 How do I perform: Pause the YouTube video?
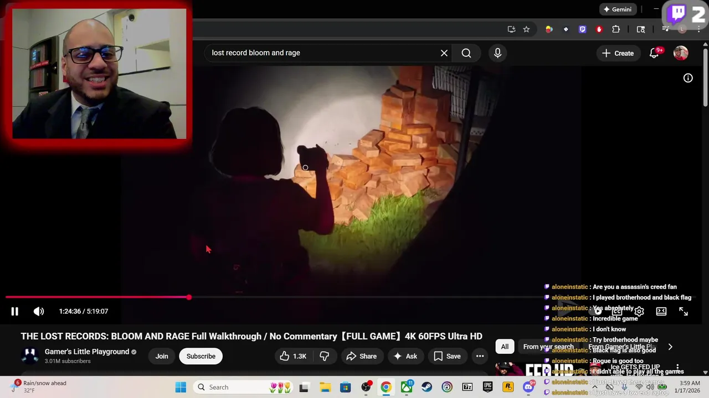click(x=15, y=311)
